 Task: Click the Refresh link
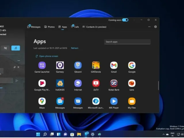[75, 48]
